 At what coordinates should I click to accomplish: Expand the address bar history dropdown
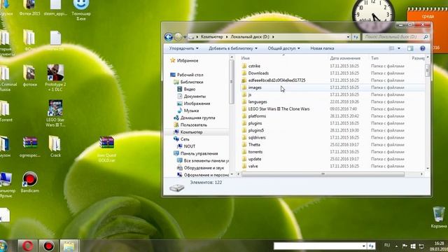pyautogui.click(x=348, y=37)
